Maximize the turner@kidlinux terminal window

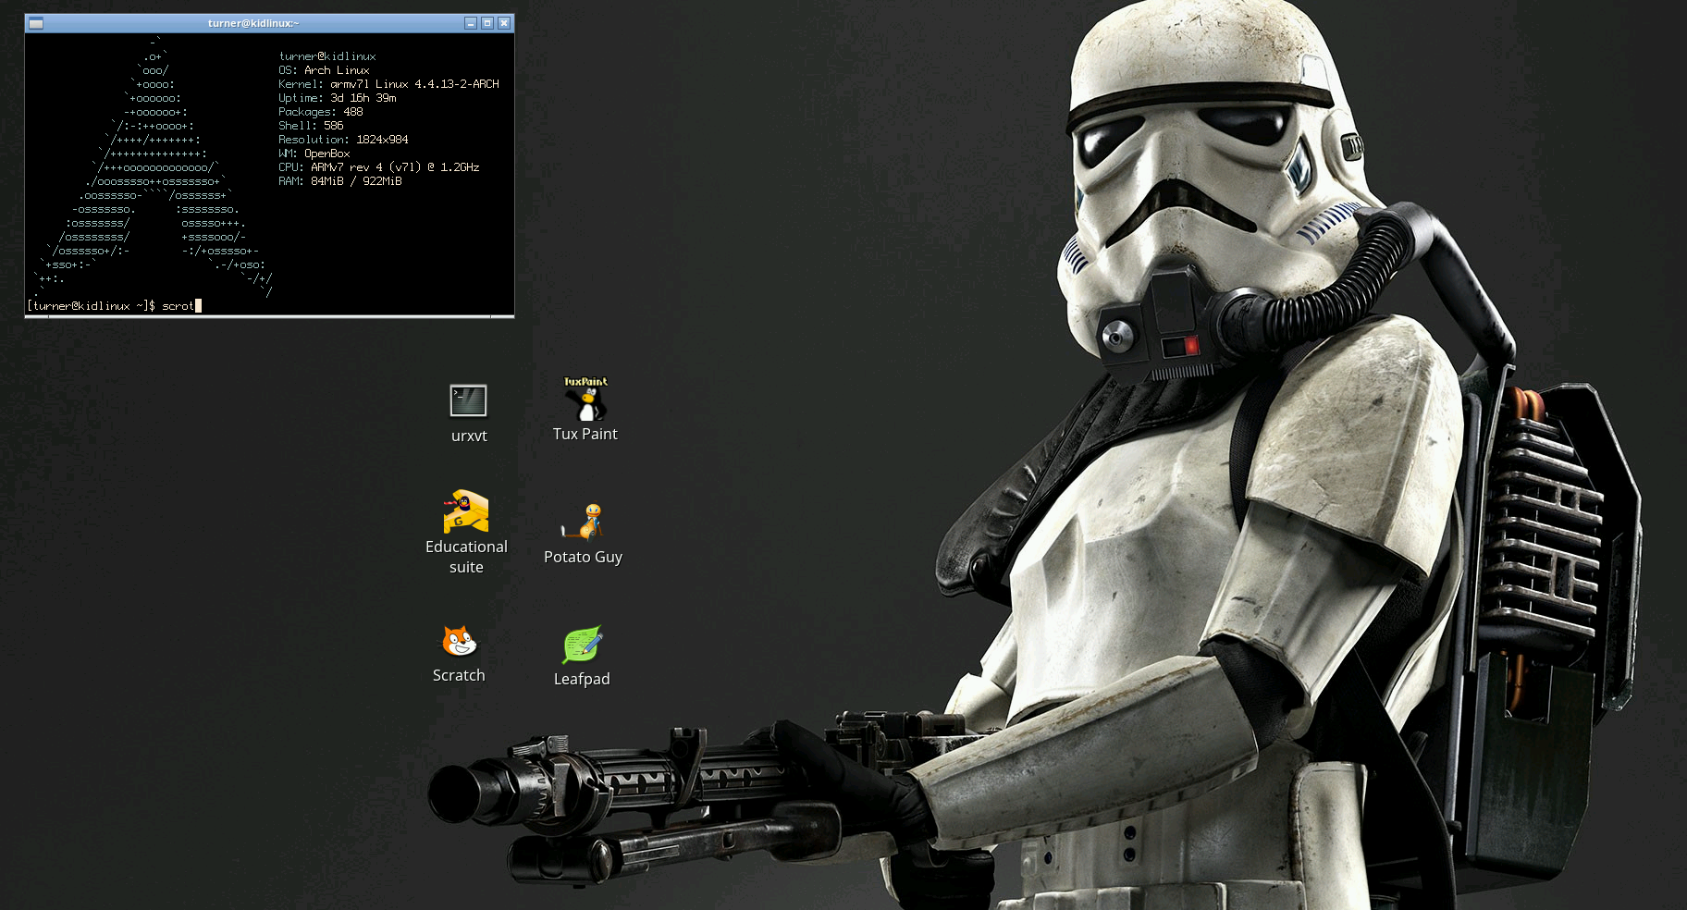tap(487, 23)
